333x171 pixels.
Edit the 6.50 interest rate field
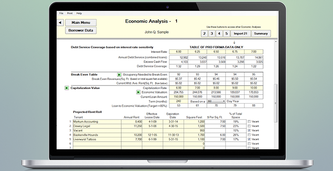pos(216,52)
